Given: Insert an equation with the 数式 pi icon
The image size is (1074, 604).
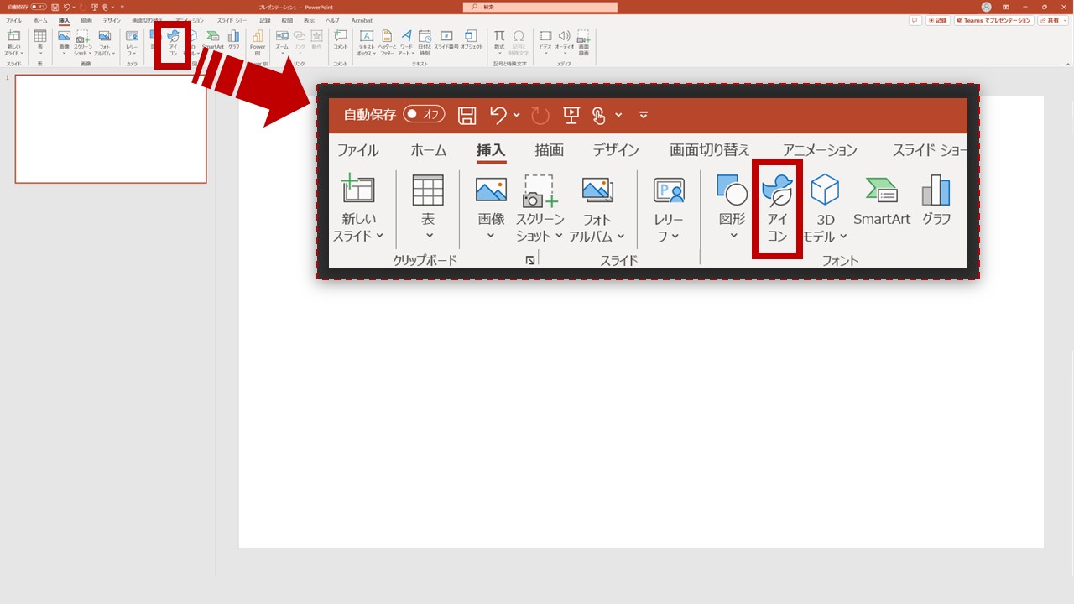Looking at the screenshot, I should click(x=499, y=36).
